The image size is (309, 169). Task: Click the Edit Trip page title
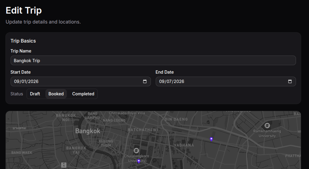(x=24, y=11)
